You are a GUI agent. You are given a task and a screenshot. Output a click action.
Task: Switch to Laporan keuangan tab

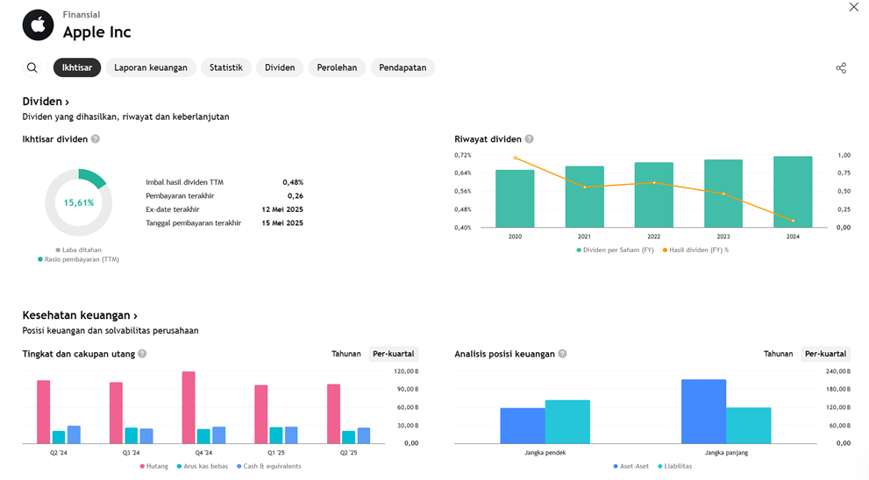tap(151, 67)
